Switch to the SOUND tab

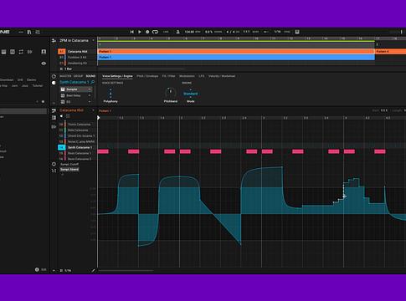click(x=90, y=76)
